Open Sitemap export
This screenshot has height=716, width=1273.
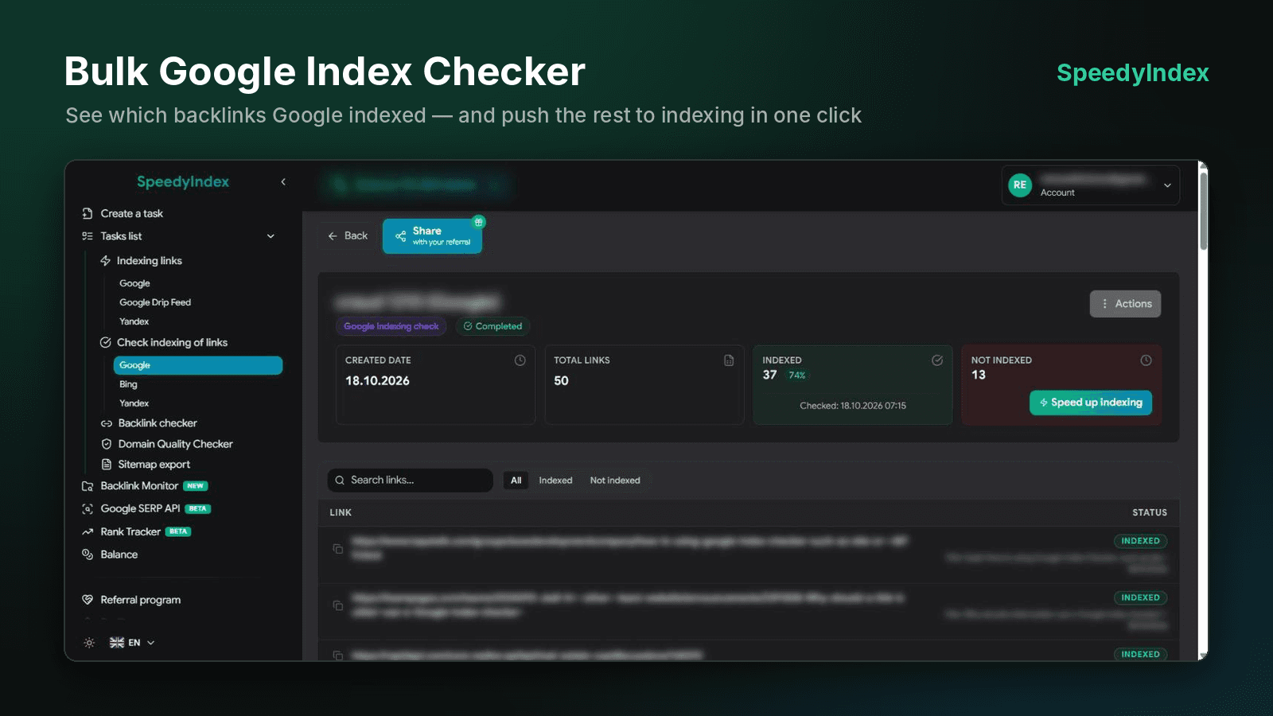click(x=146, y=465)
